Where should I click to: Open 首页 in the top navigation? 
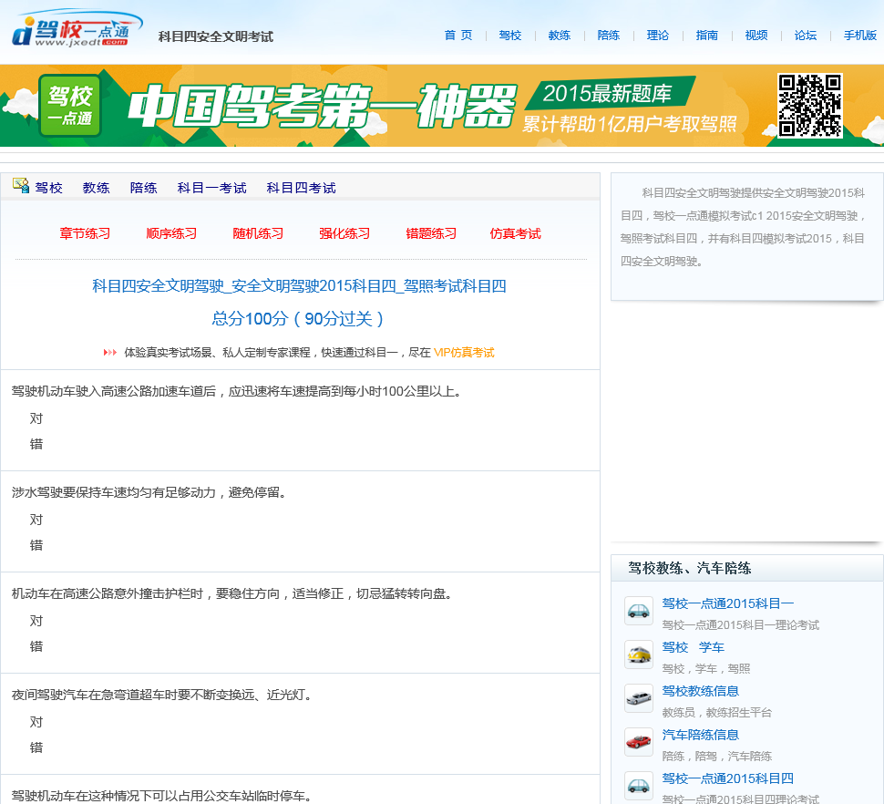click(458, 36)
